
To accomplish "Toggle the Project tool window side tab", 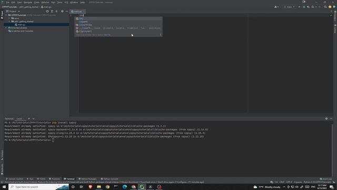I will (x=2, y=15).
